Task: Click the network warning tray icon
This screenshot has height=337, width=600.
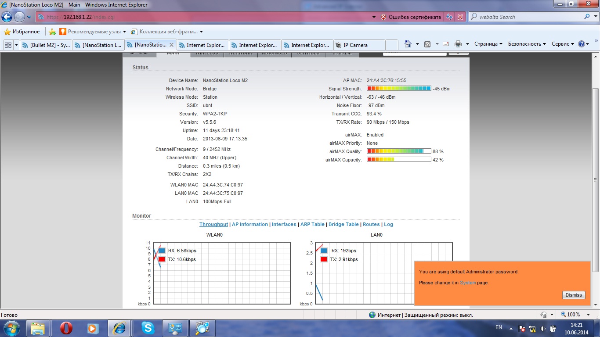Action: (533, 329)
